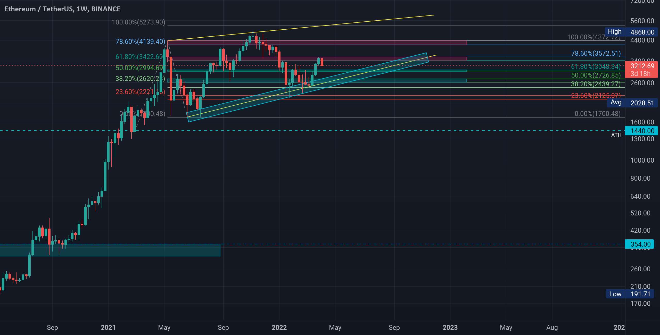Click the 640.00 price axis tick
The width and height of the screenshot is (660, 335).
640,196
